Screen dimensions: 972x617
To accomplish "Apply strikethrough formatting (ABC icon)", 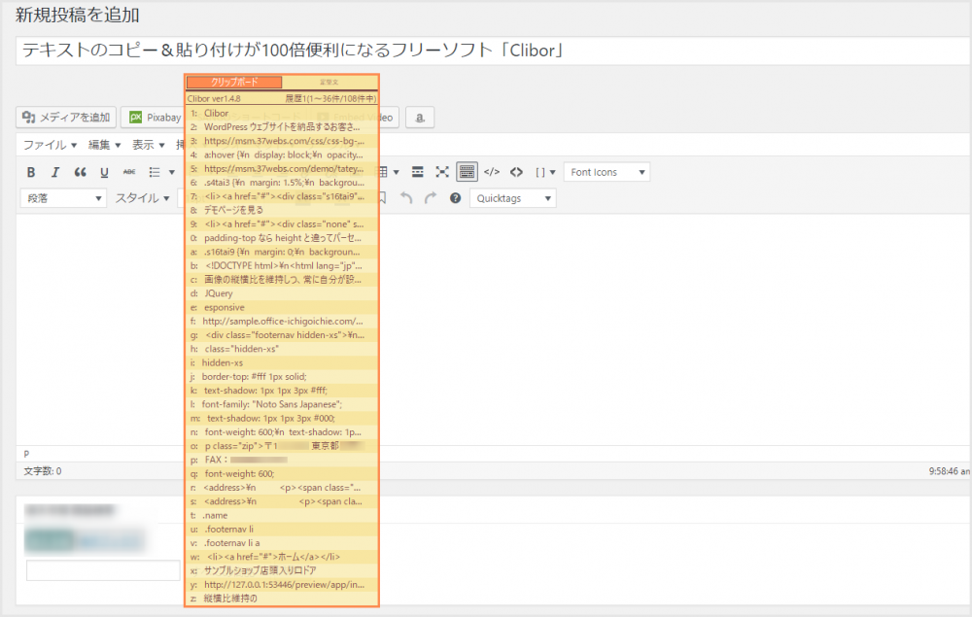I will (129, 172).
